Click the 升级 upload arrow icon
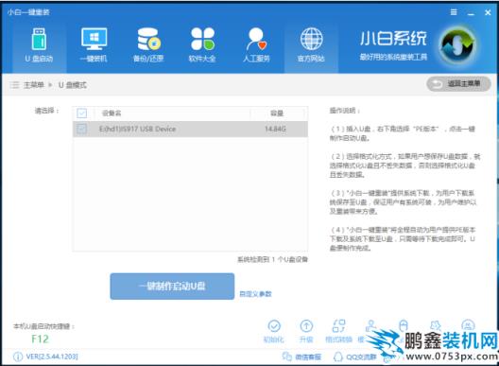The width and height of the screenshot is (499, 366). pyautogui.click(x=306, y=326)
